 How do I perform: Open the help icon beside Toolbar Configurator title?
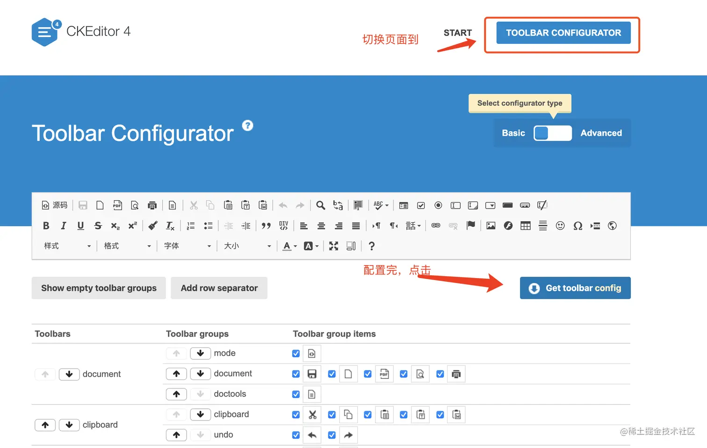coord(248,126)
